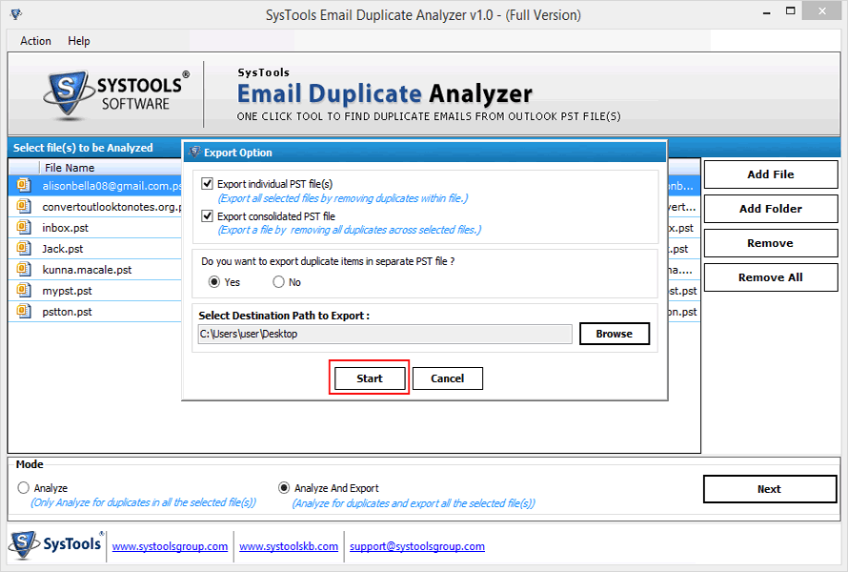Toggle Export individual PST file(s) checkbox
The height and width of the screenshot is (572, 848).
pos(207,184)
